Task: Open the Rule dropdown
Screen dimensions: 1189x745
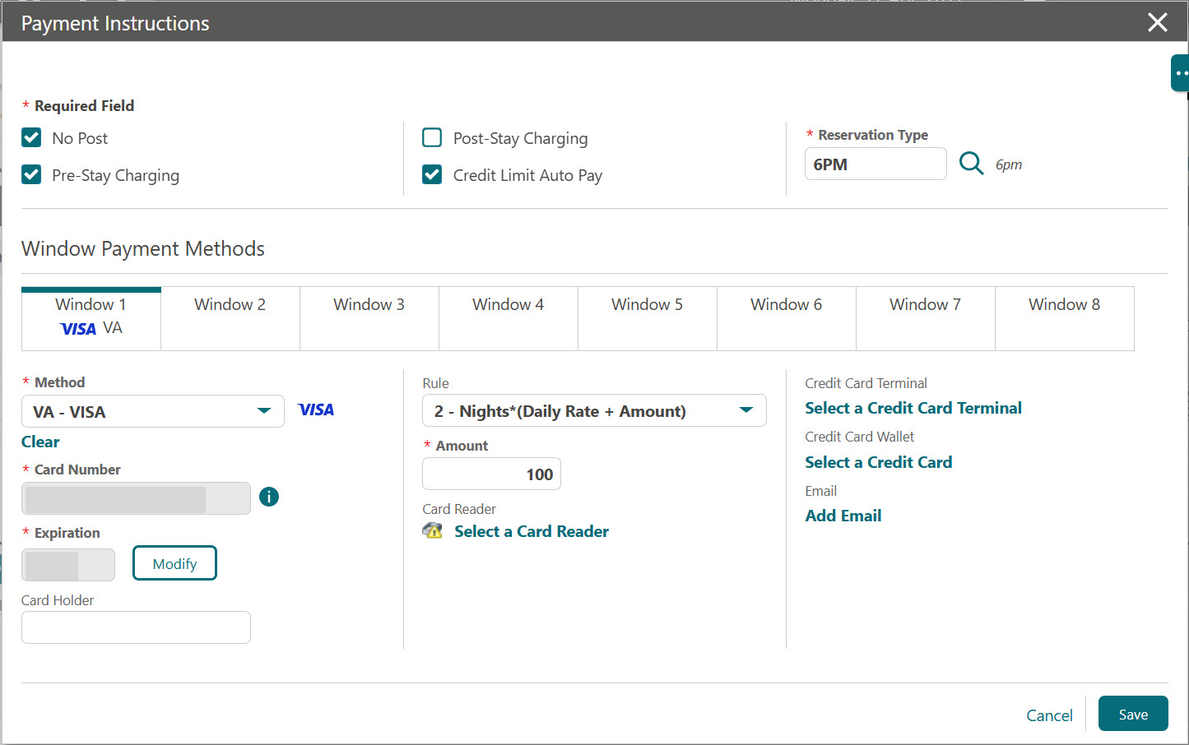Action: [745, 410]
